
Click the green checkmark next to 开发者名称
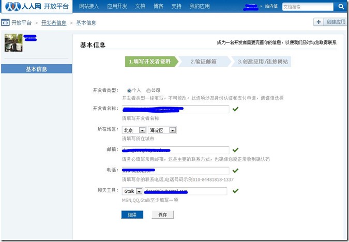235,109
